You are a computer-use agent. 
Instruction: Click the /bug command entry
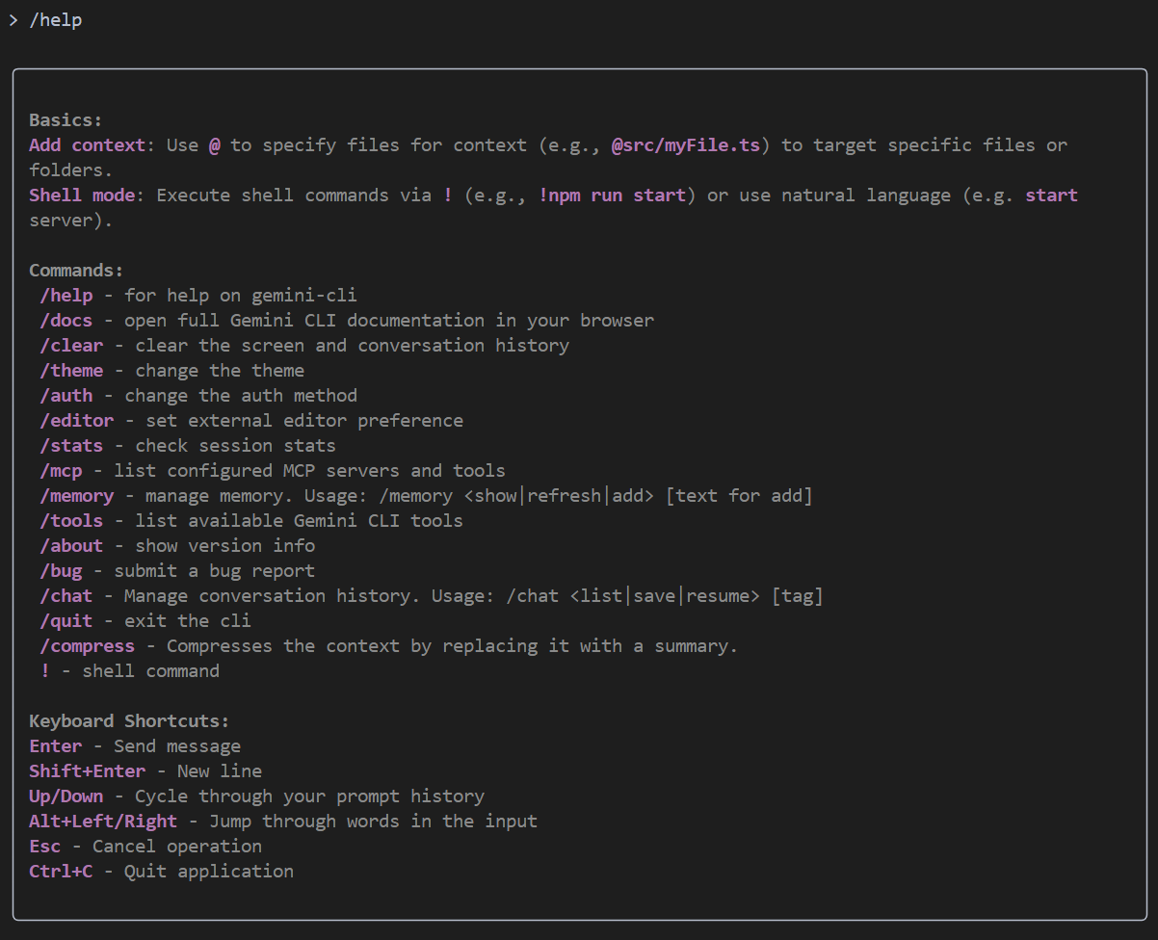(x=61, y=571)
